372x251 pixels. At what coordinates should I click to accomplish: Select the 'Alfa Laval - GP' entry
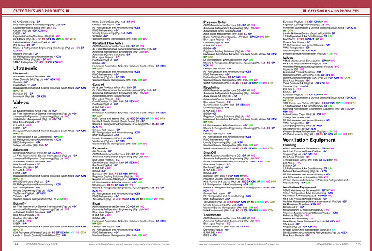pyautogui.click(x=291, y=224)
